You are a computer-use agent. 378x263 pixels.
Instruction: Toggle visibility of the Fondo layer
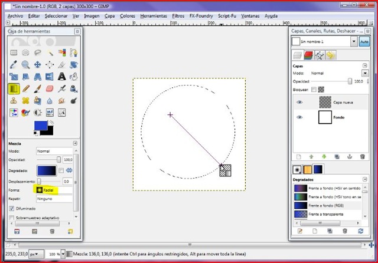click(x=299, y=117)
